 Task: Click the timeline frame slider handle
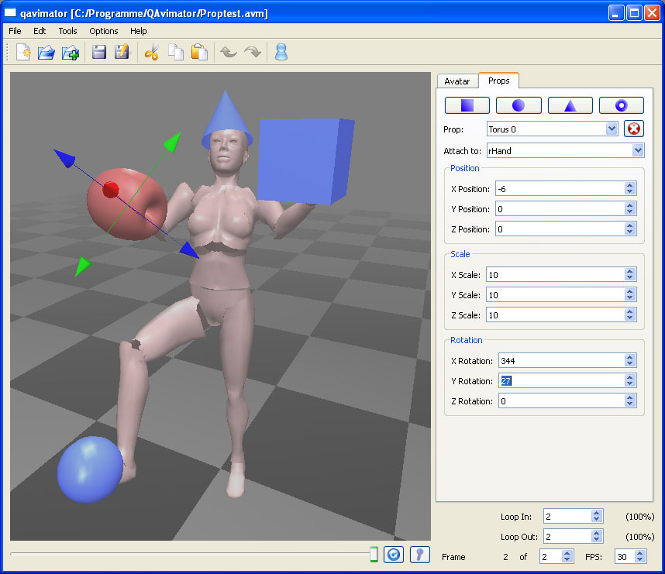pos(374,554)
